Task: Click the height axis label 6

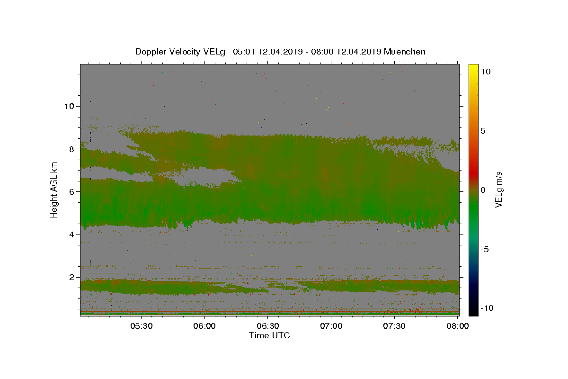Action: coord(71,191)
